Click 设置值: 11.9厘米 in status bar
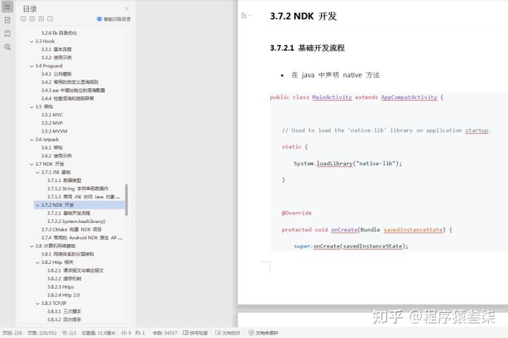Viewport: 508px width, 338px height. [x=99, y=333]
